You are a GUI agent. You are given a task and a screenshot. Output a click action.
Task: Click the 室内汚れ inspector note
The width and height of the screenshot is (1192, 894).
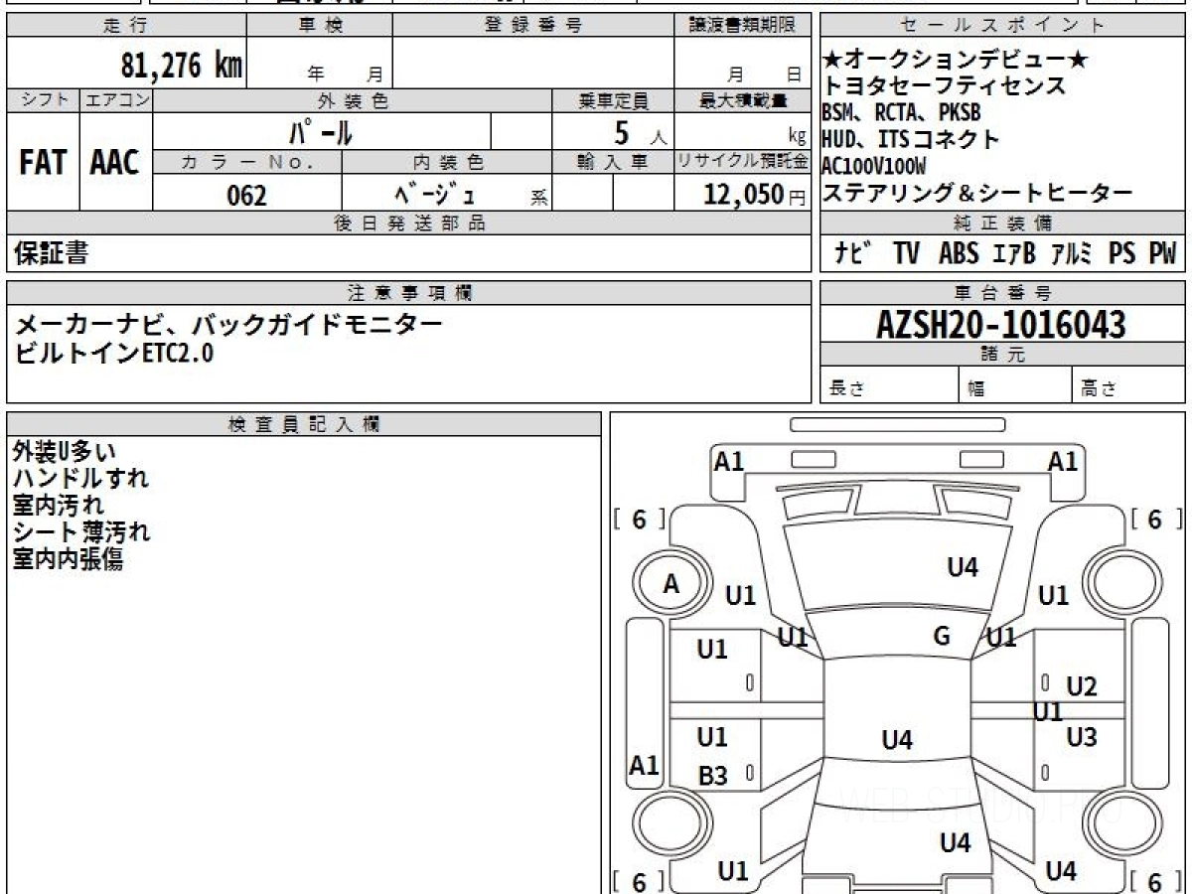click(58, 505)
